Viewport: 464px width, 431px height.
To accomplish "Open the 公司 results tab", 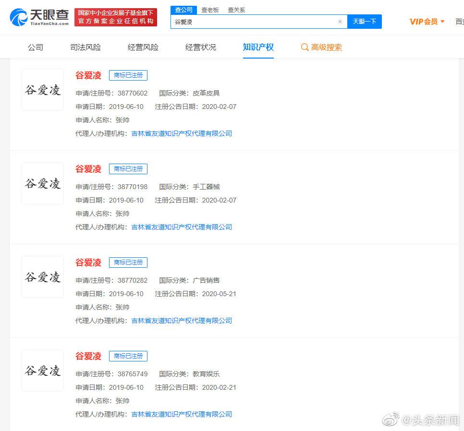I will [x=36, y=47].
